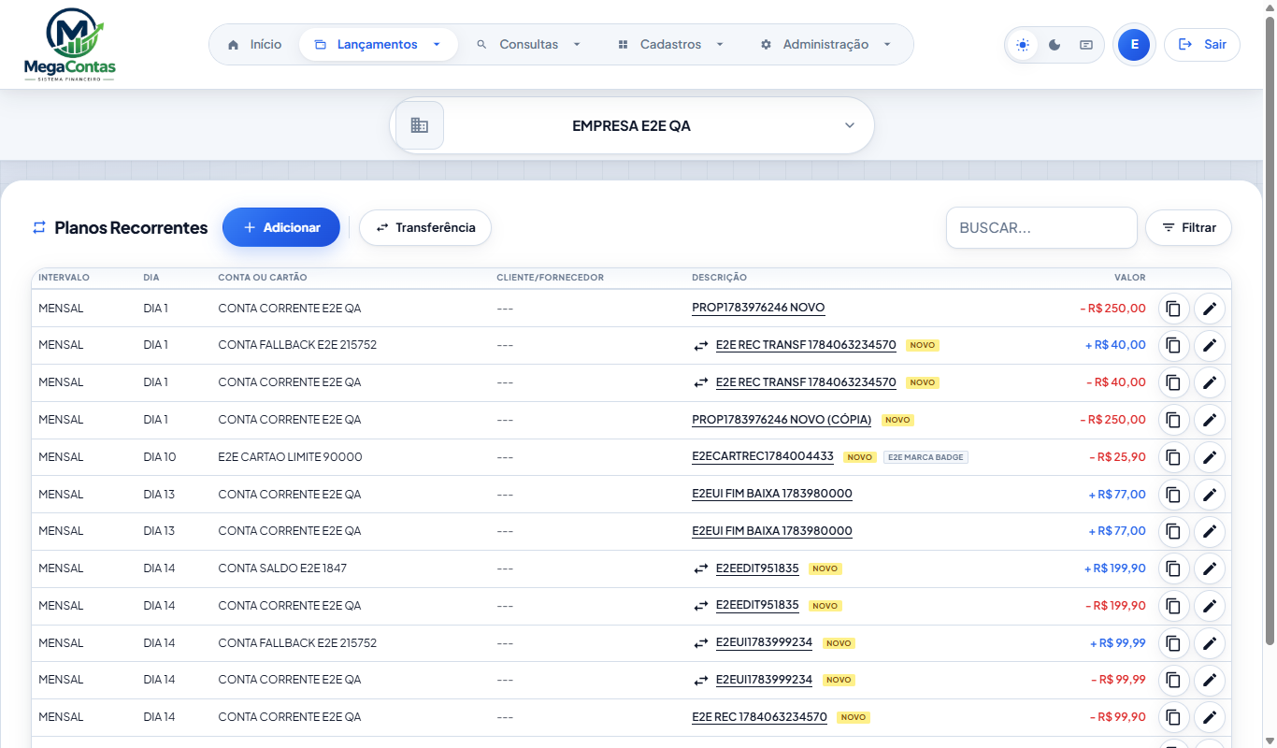Viewport: 1277px width, 748px height.
Task: Switch to dark theme moon toggle
Action: coord(1055,44)
